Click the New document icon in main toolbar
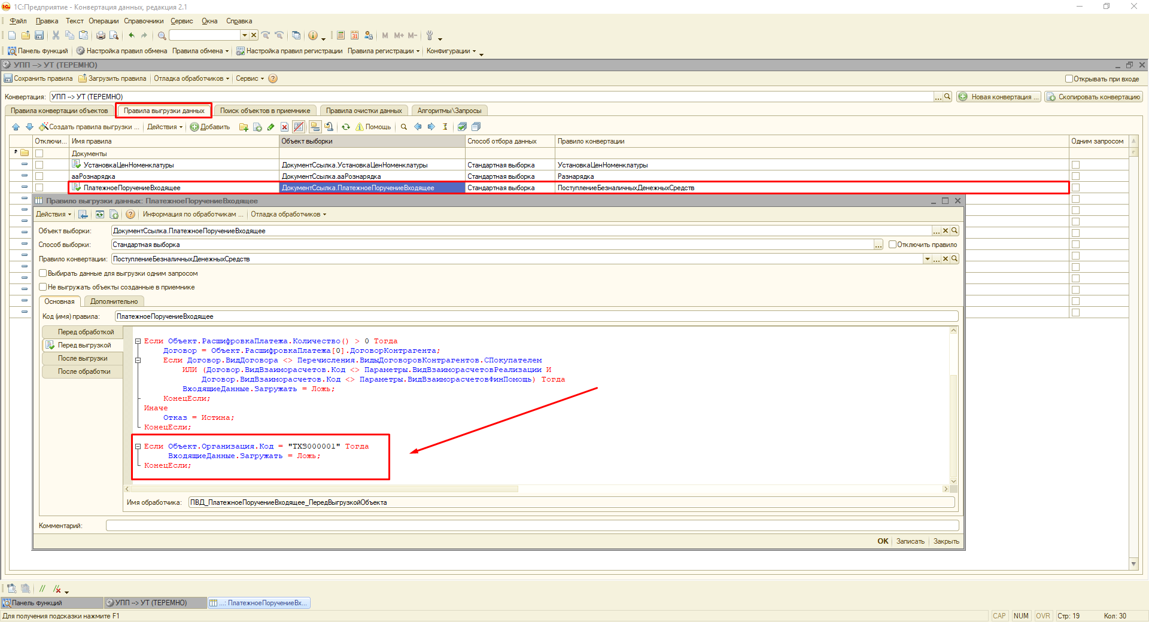 (12, 35)
